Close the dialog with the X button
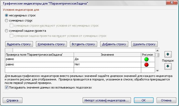The image size is (179, 106). pyautogui.click(x=172, y=2)
